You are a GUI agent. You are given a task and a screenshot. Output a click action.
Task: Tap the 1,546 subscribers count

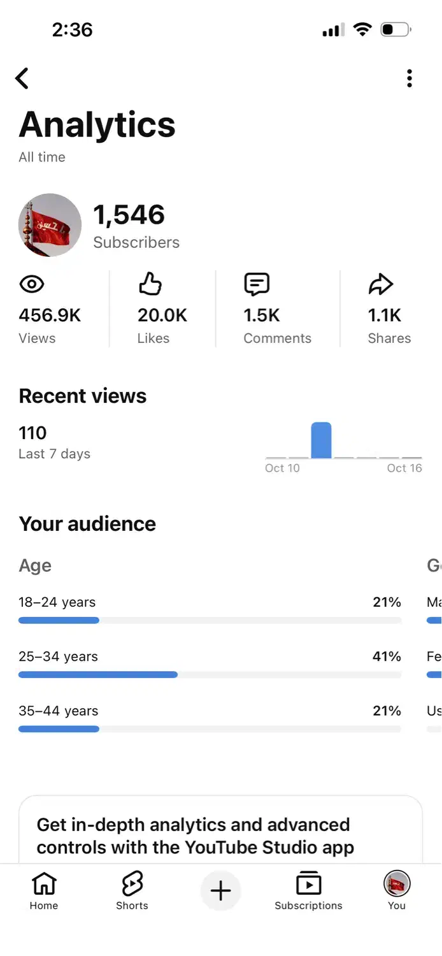pyautogui.click(x=129, y=215)
